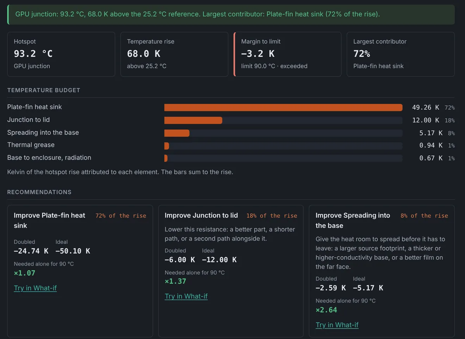The width and height of the screenshot is (465, 339).
Task: Click the Temperature Budget section header
Action: click(x=44, y=90)
